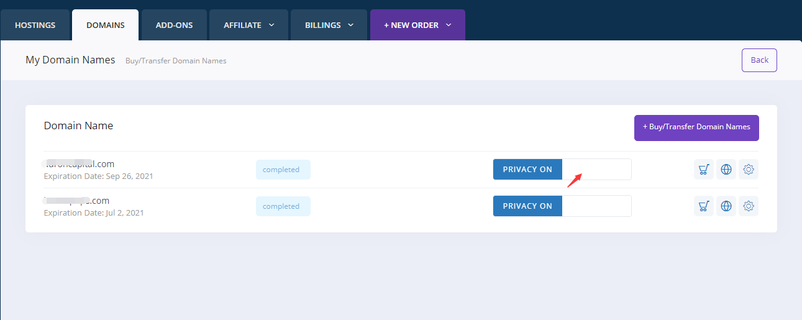Expand the Affiliate dropdown menu
This screenshot has width=802, height=320.
coord(248,25)
